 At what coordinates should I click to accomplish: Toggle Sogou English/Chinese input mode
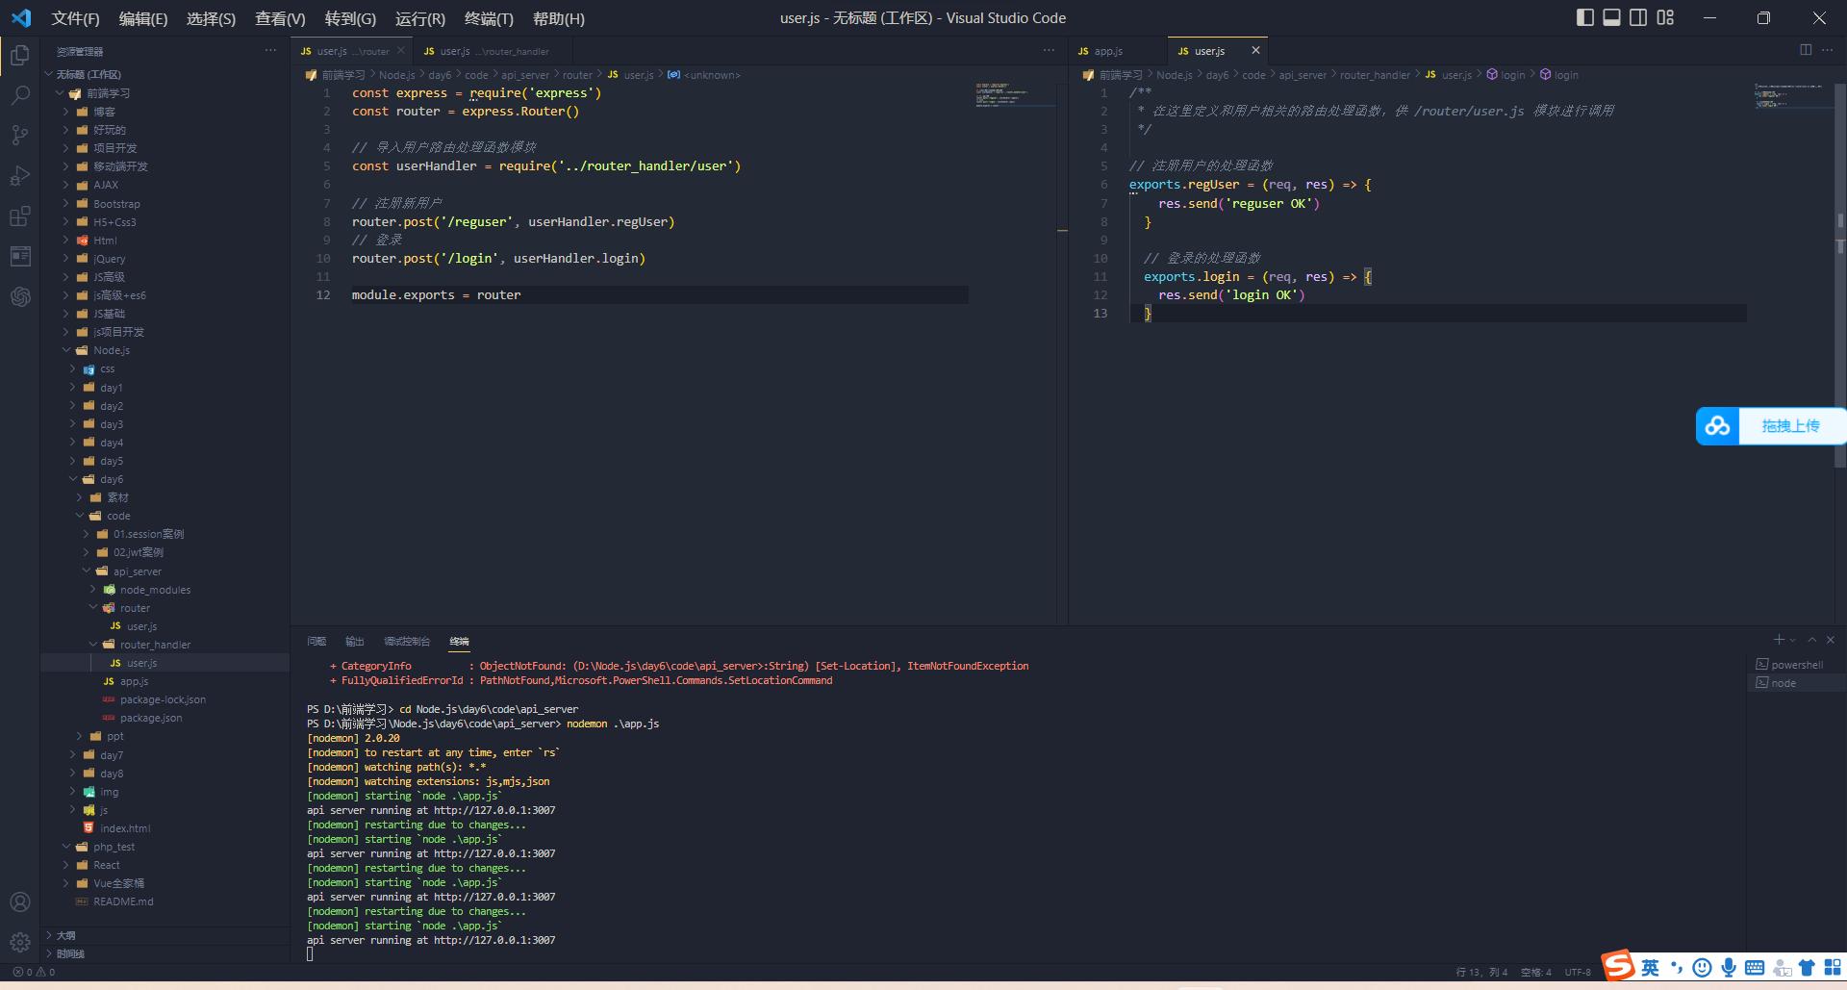tap(1651, 968)
